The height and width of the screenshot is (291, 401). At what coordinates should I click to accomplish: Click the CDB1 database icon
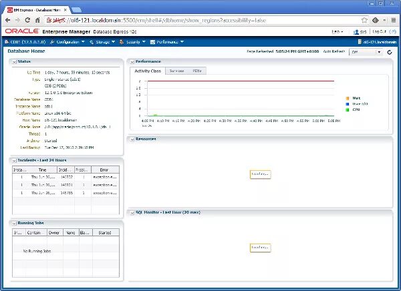pyautogui.click(x=7, y=41)
